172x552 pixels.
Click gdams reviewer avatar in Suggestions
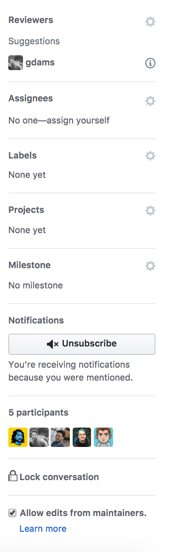click(x=16, y=63)
